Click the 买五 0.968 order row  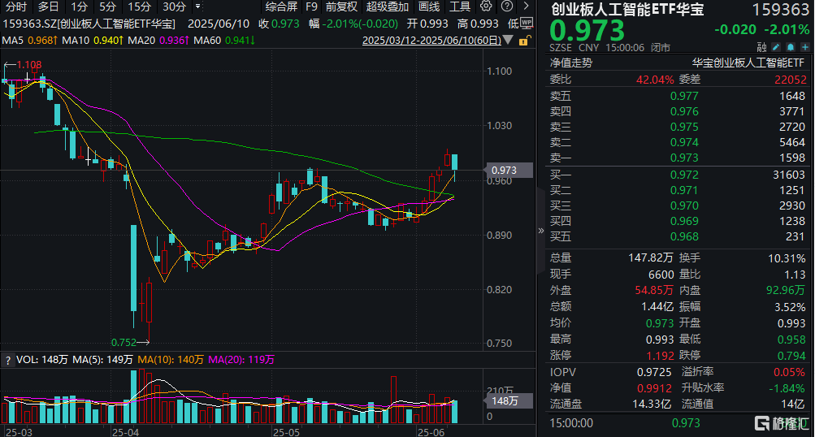point(677,236)
